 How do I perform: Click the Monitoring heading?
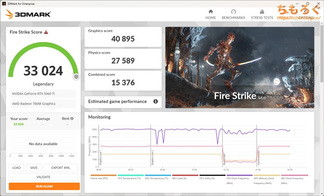click(100, 117)
